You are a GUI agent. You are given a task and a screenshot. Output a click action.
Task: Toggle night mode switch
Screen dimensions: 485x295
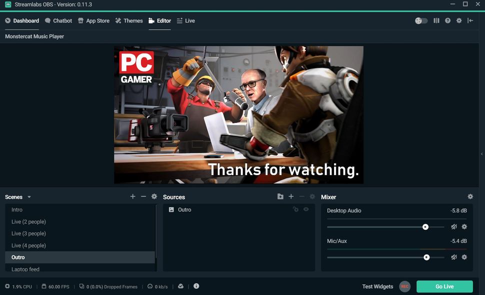pos(420,20)
